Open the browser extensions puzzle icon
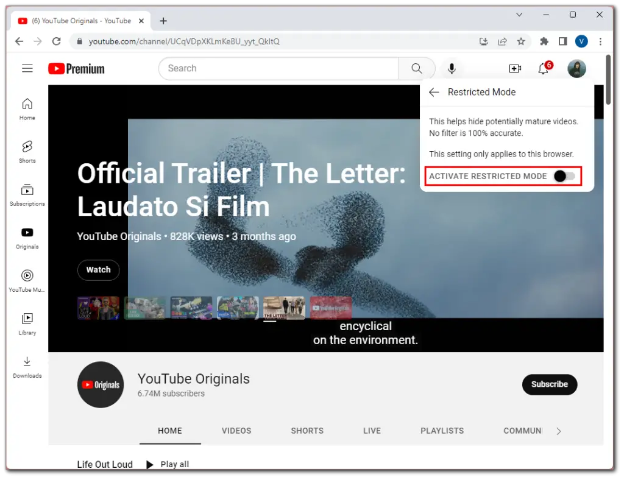Image resolution: width=624 pixels, height=480 pixels. click(x=544, y=41)
